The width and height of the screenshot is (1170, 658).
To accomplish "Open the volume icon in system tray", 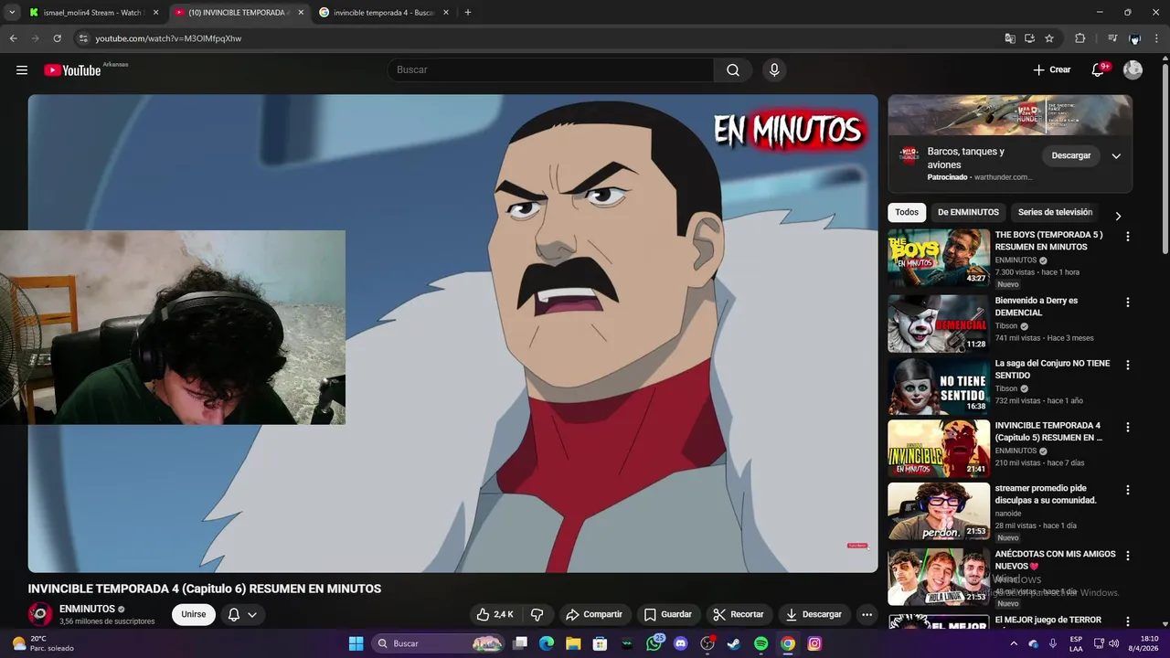I will point(1113,643).
